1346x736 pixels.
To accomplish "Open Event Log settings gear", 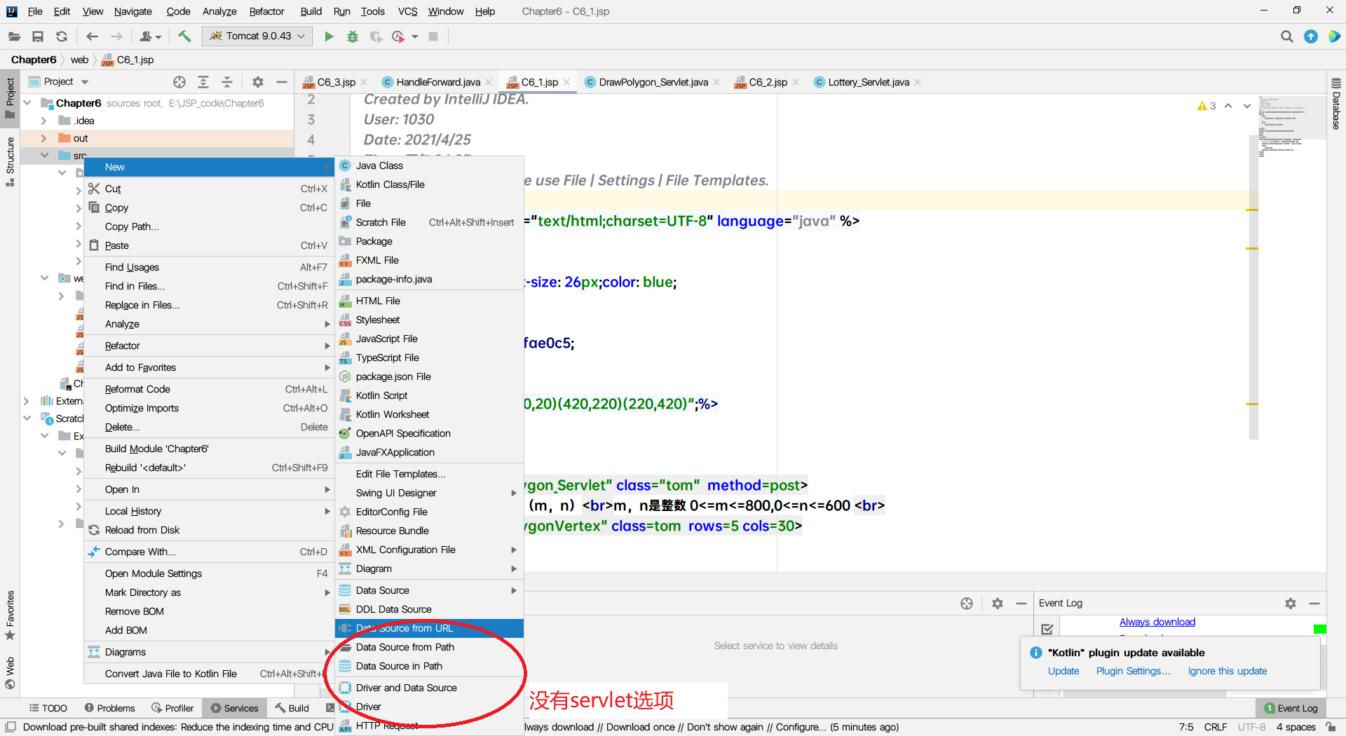I will point(1291,603).
